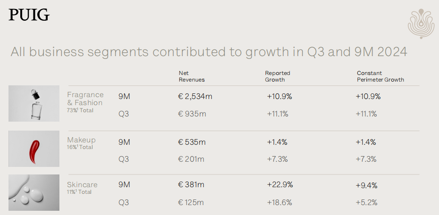Viewport: 439px width, 215px height.
Task: Click the € 381m Skincare revenue value
Action: tap(191, 185)
